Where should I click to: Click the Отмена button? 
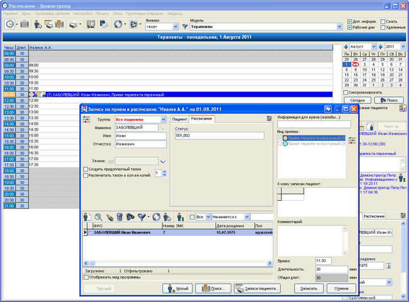coord(342,288)
